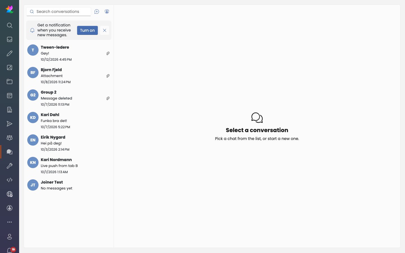405x253 pixels.
Task: Click the "Hei på deg!" message preview
Action: click(51, 143)
